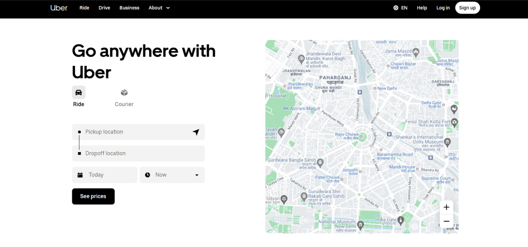Click Rajiv Chowk label on map
Screen dimensions: 528x247
(x=347, y=134)
